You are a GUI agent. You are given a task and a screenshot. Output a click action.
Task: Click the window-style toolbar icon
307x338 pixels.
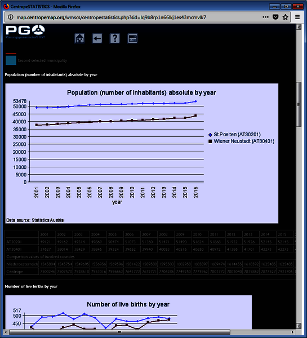tap(132, 38)
